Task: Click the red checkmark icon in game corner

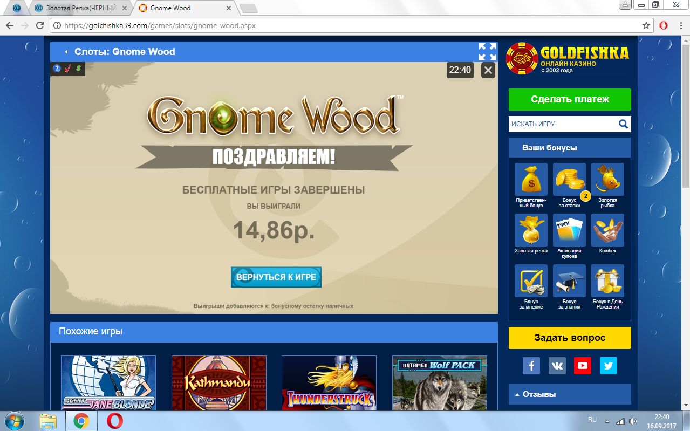Action: 67,69
